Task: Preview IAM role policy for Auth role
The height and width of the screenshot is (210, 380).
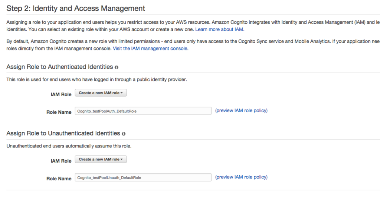Action: tap(241, 111)
